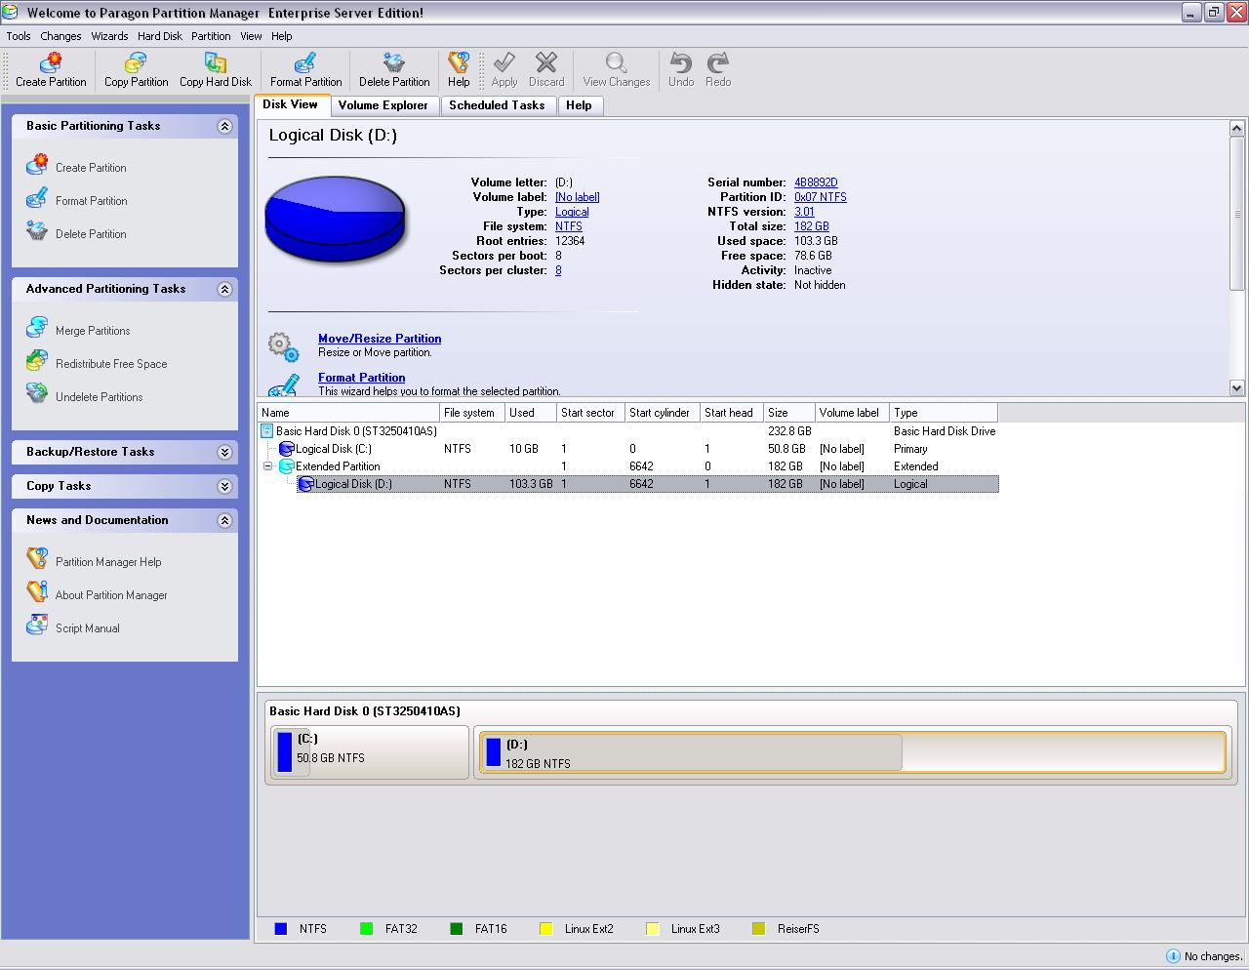The image size is (1249, 970).
Task: Click the Undo toolbar arrow
Action: pyautogui.click(x=681, y=63)
